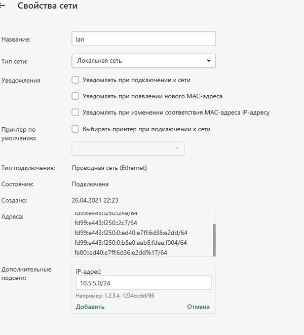Click the creation date 26.04.2021 22:23
The height and width of the screenshot is (335, 304).
pyautogui.click(x=95, y=200)
